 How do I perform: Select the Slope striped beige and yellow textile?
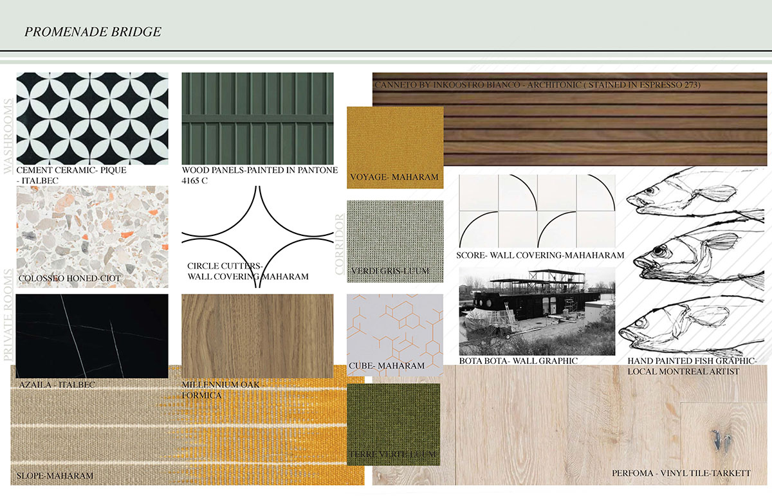coord(187,425)
